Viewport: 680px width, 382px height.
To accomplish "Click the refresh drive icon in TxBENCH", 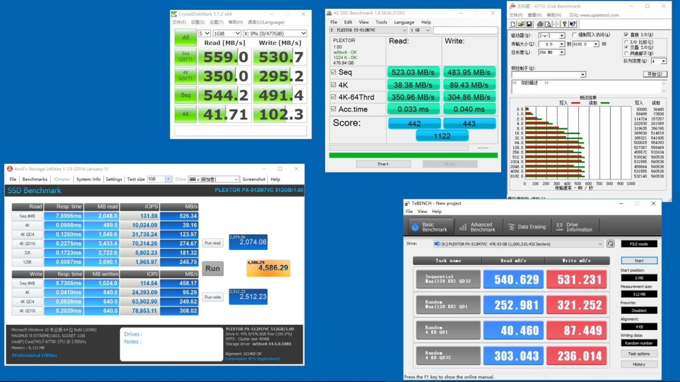I will coord(611,244).
